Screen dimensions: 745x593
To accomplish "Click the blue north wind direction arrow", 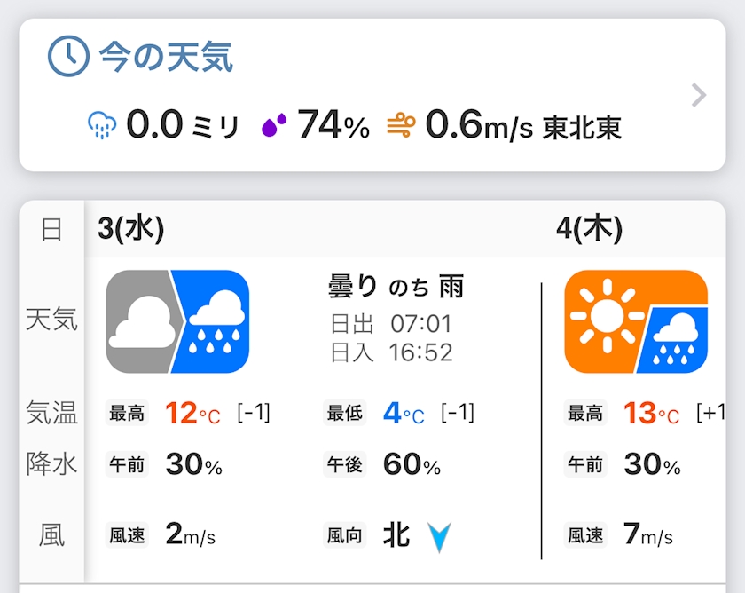I will pos(440,535).
